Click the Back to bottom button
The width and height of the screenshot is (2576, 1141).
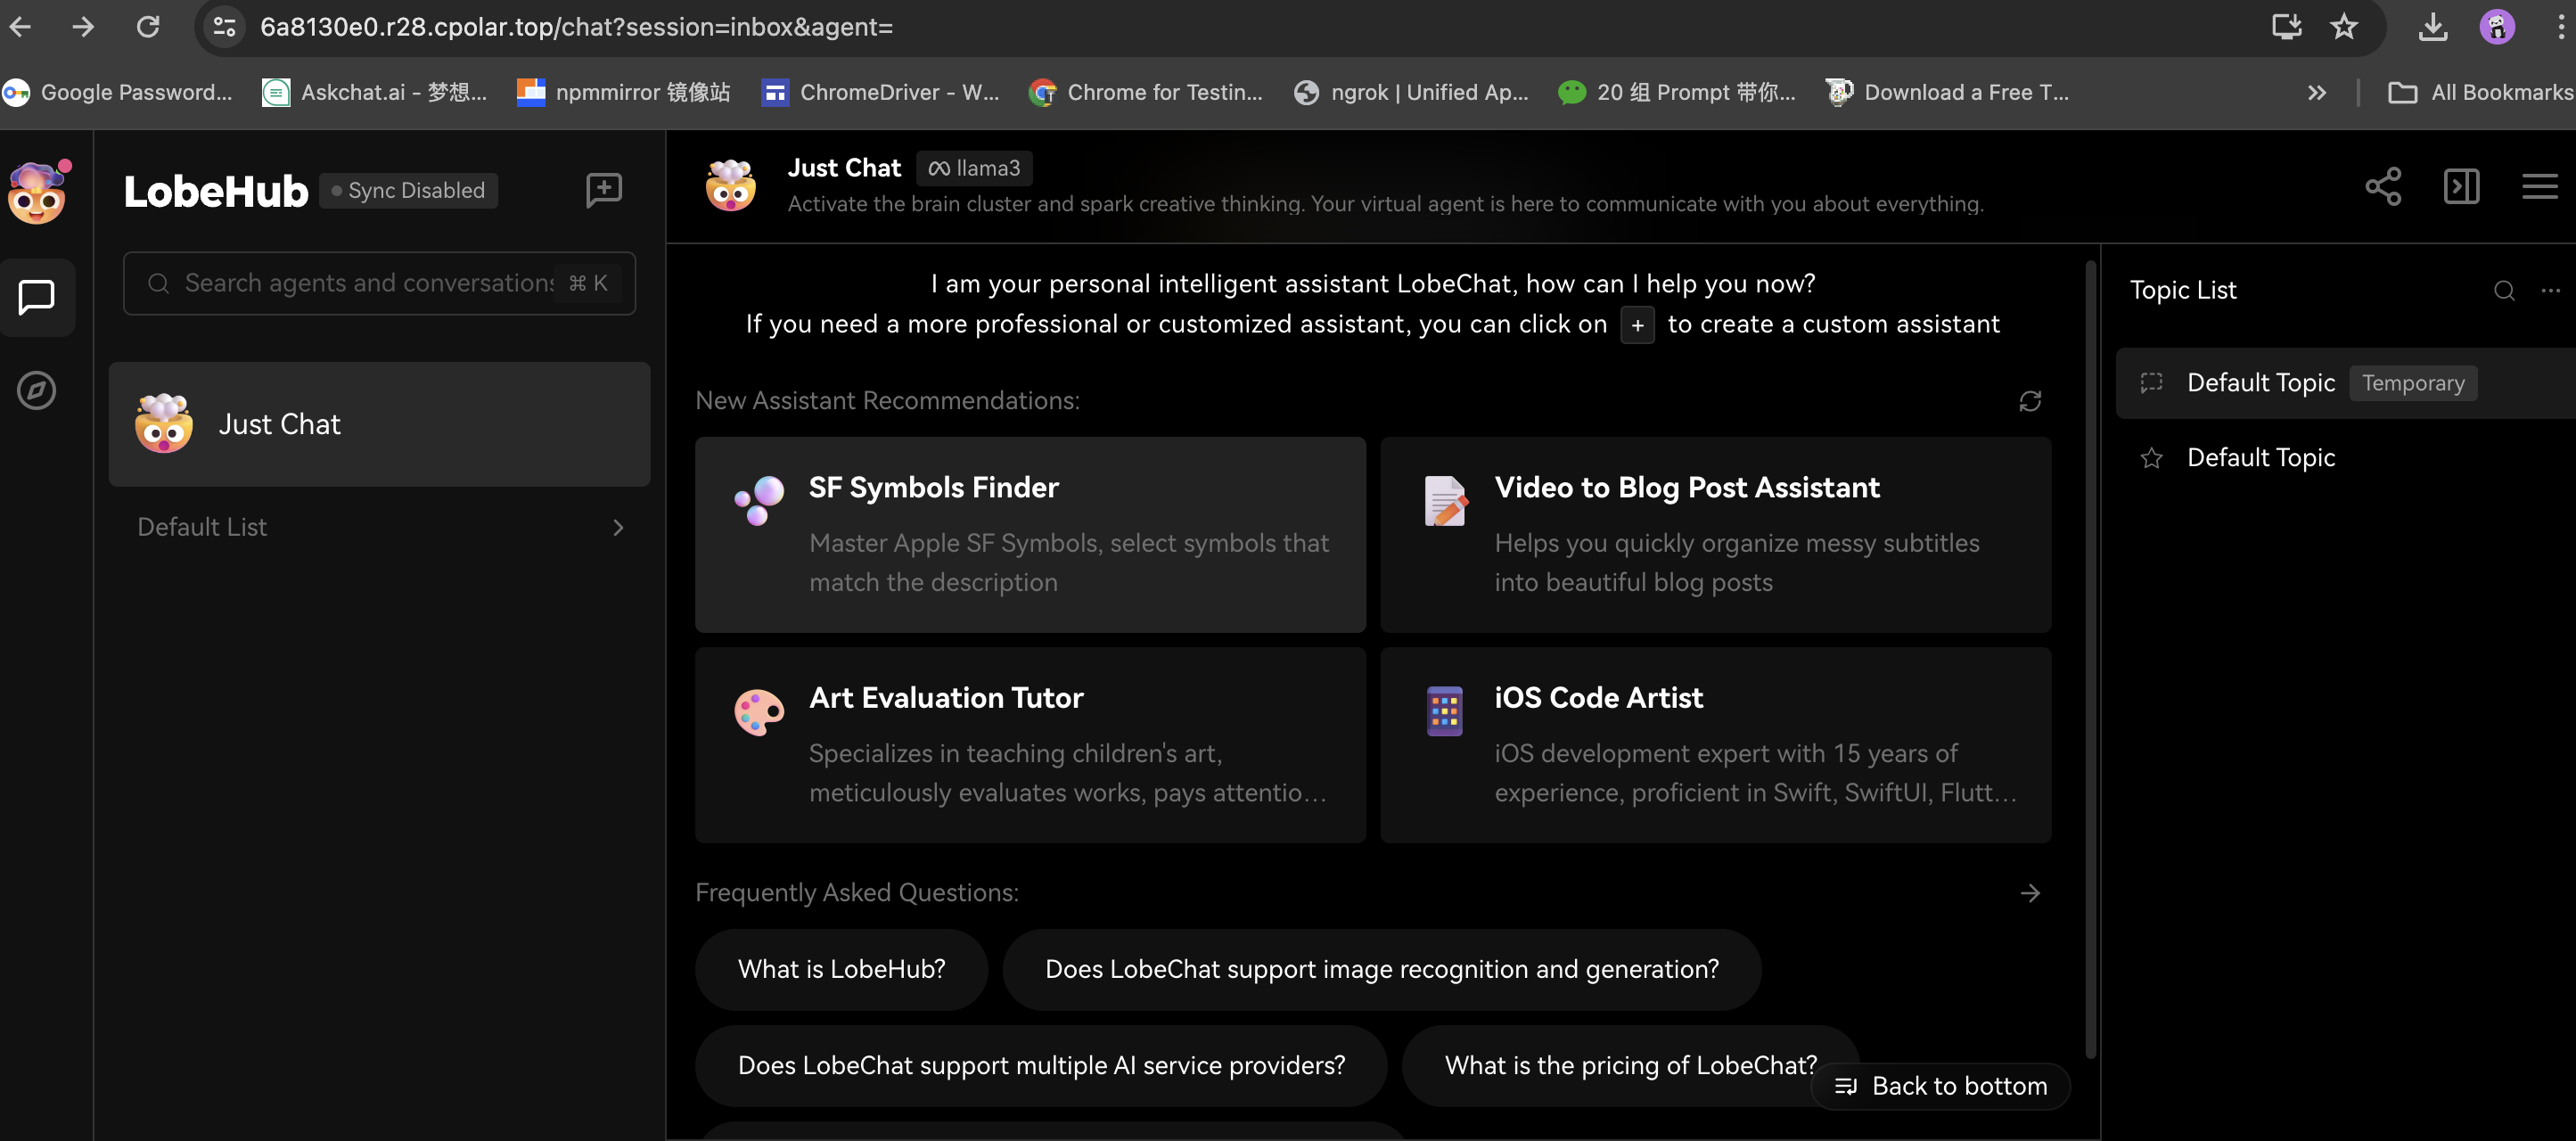pos(1940,1086)
